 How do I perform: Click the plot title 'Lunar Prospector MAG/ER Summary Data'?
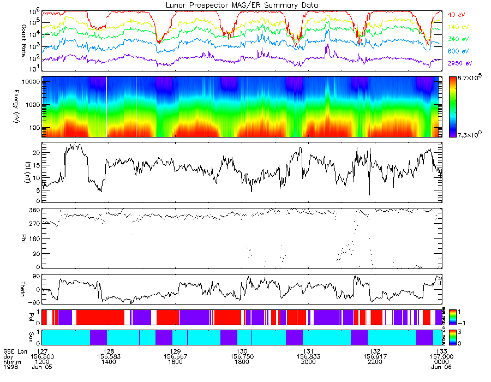[242, 5]
